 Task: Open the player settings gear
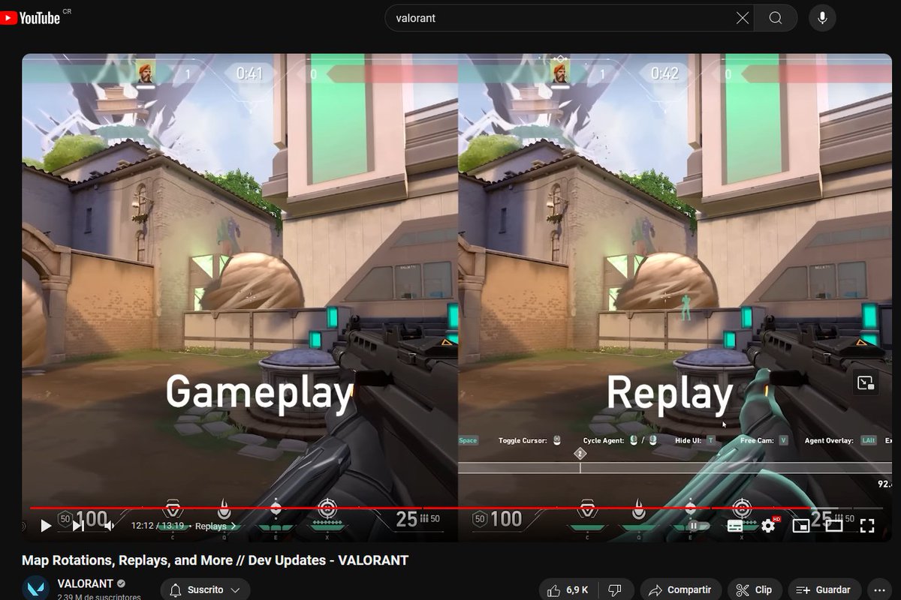[x=768, y=526]
